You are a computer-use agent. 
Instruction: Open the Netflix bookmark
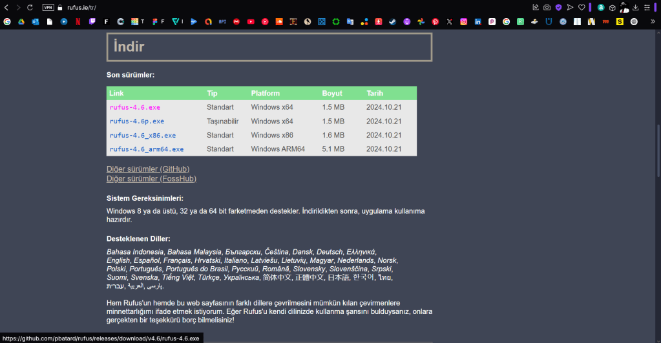[78, 21]
